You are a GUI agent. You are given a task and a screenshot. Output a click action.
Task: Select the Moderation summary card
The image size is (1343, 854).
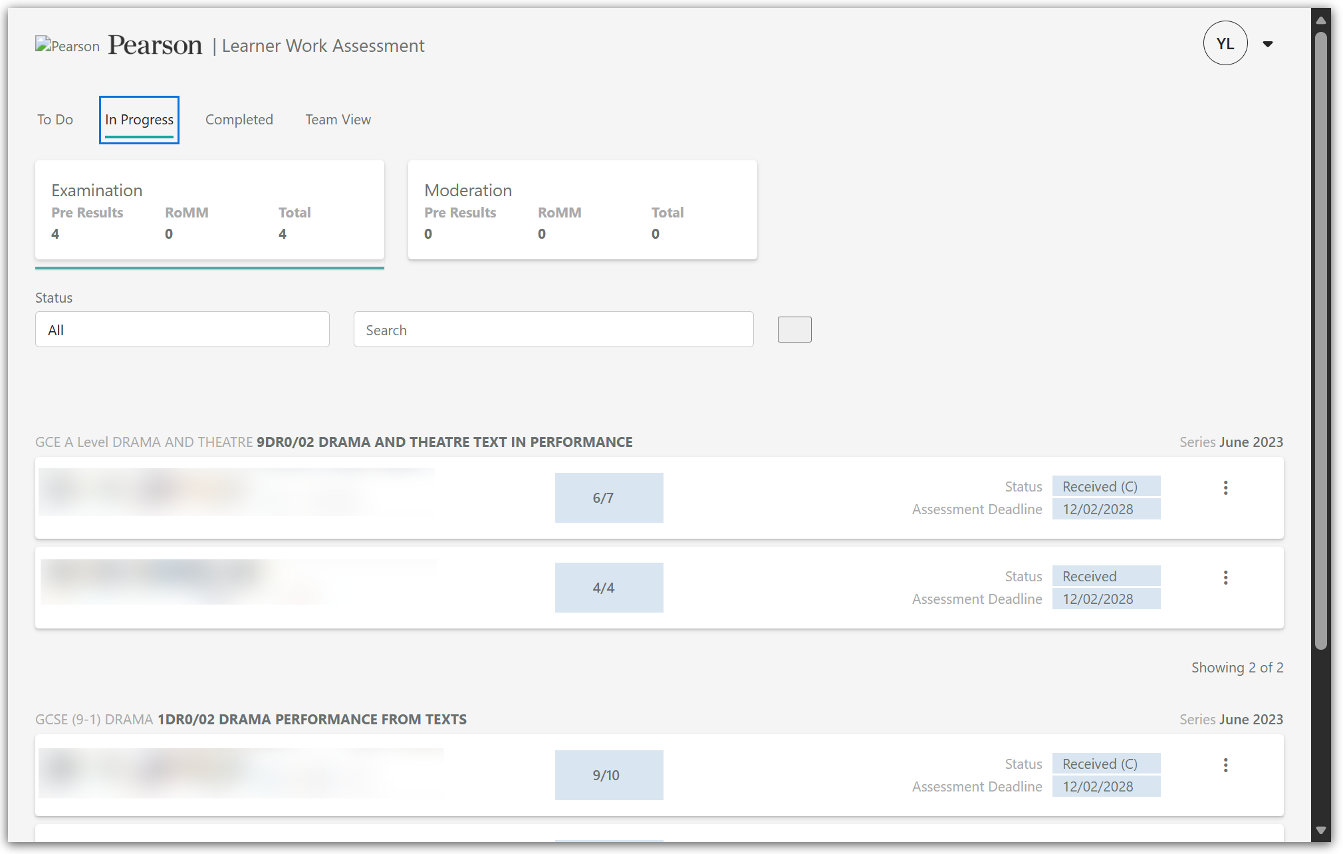tap(582, 210)
